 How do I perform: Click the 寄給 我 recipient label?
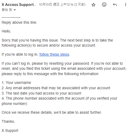point(7,10)
